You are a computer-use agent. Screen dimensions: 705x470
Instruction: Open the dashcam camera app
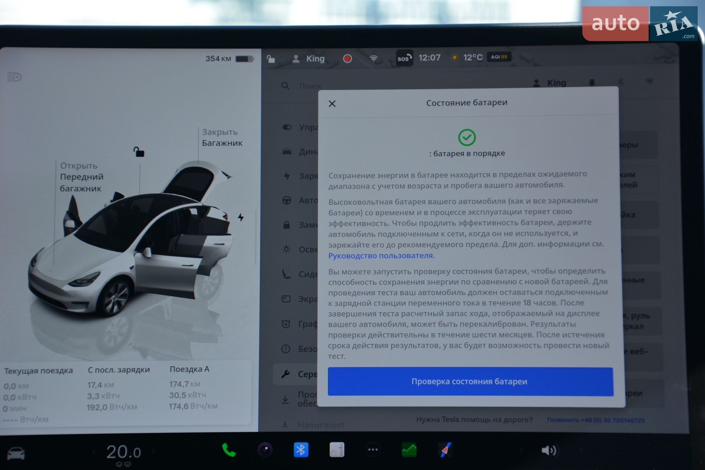(265, 450)
